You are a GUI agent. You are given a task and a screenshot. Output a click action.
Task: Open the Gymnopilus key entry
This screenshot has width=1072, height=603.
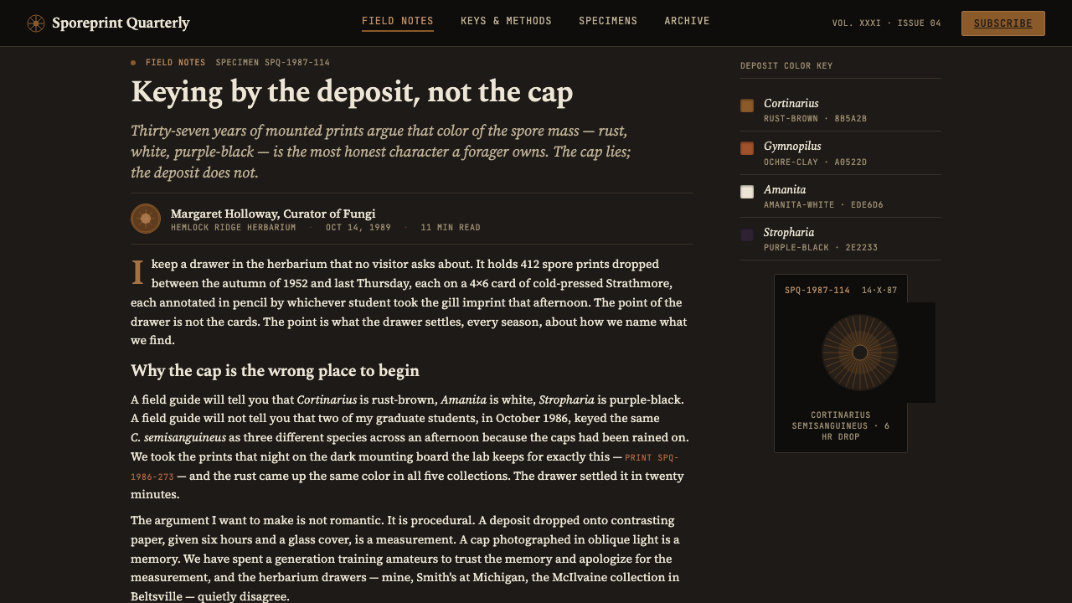click(841, 153)
